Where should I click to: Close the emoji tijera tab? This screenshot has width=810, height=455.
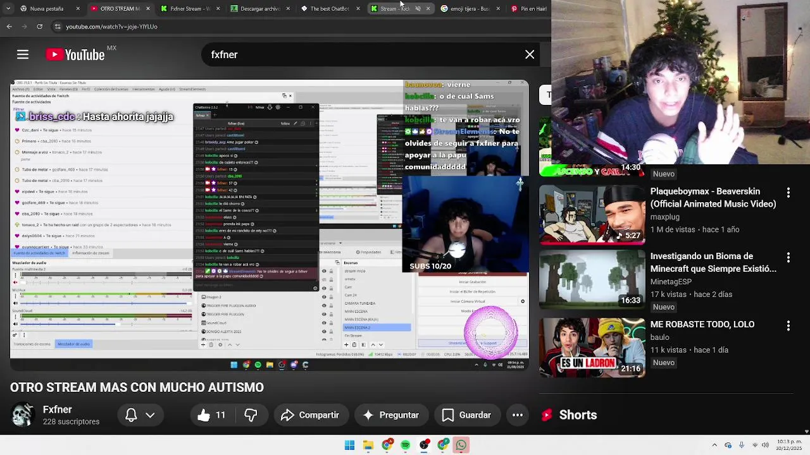click(498, 9)
